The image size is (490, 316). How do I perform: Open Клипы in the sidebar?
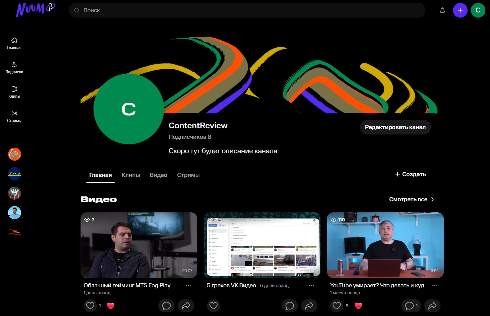(14, 92)
